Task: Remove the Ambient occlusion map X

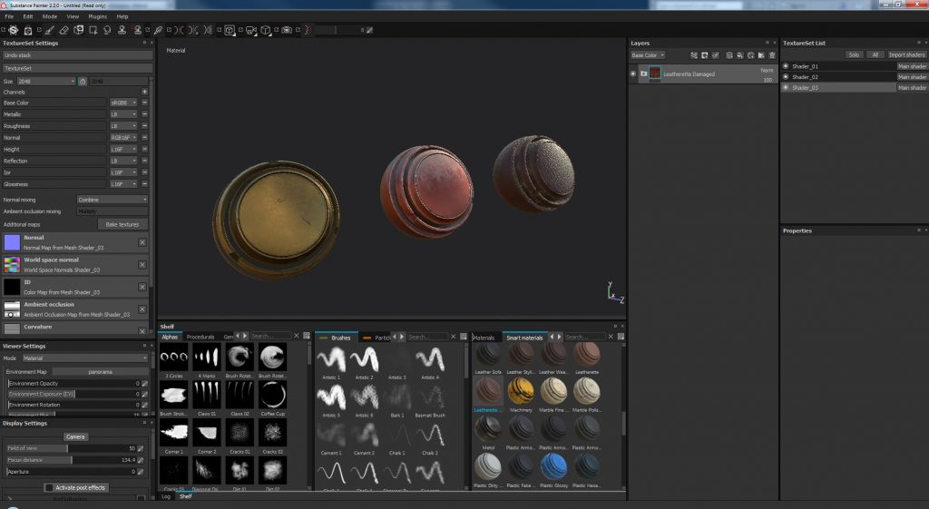Action: [142, 309]
